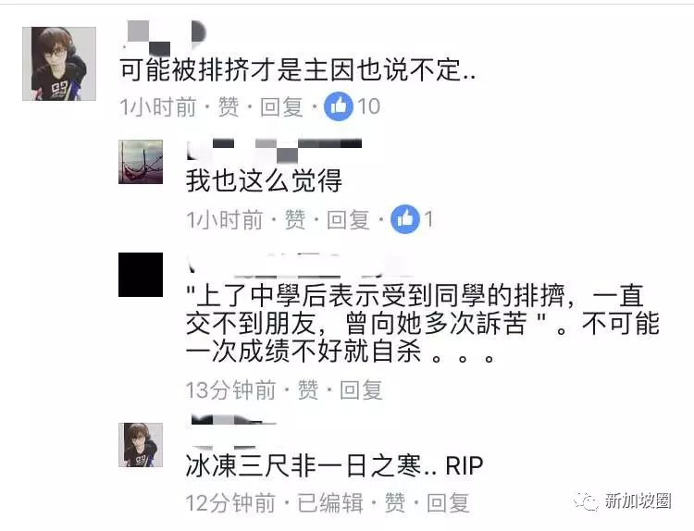Click the blurred name above 我也这么觉得

click(275, 151)
